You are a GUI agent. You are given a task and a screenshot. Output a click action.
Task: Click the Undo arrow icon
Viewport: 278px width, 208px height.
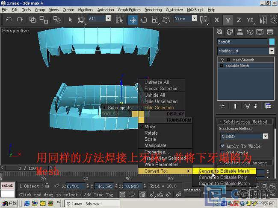9,20
